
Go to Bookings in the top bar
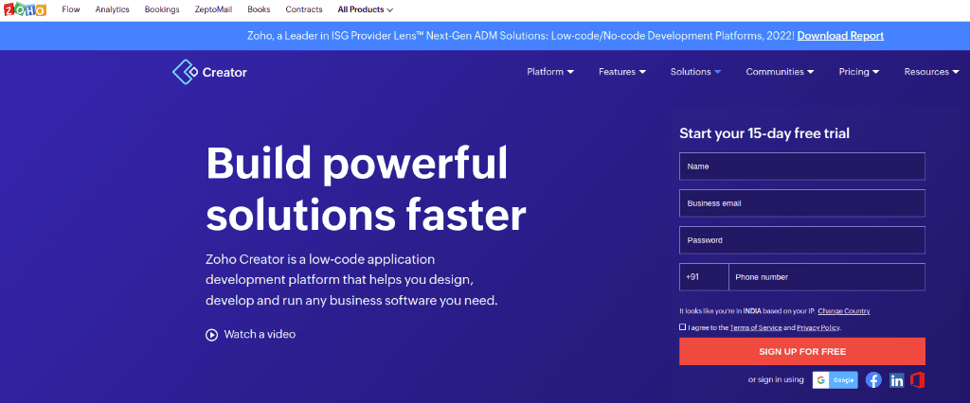click(162, 9)
